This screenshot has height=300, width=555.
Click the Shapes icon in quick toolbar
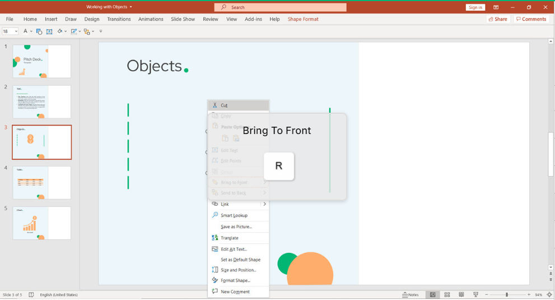(39, 31)
